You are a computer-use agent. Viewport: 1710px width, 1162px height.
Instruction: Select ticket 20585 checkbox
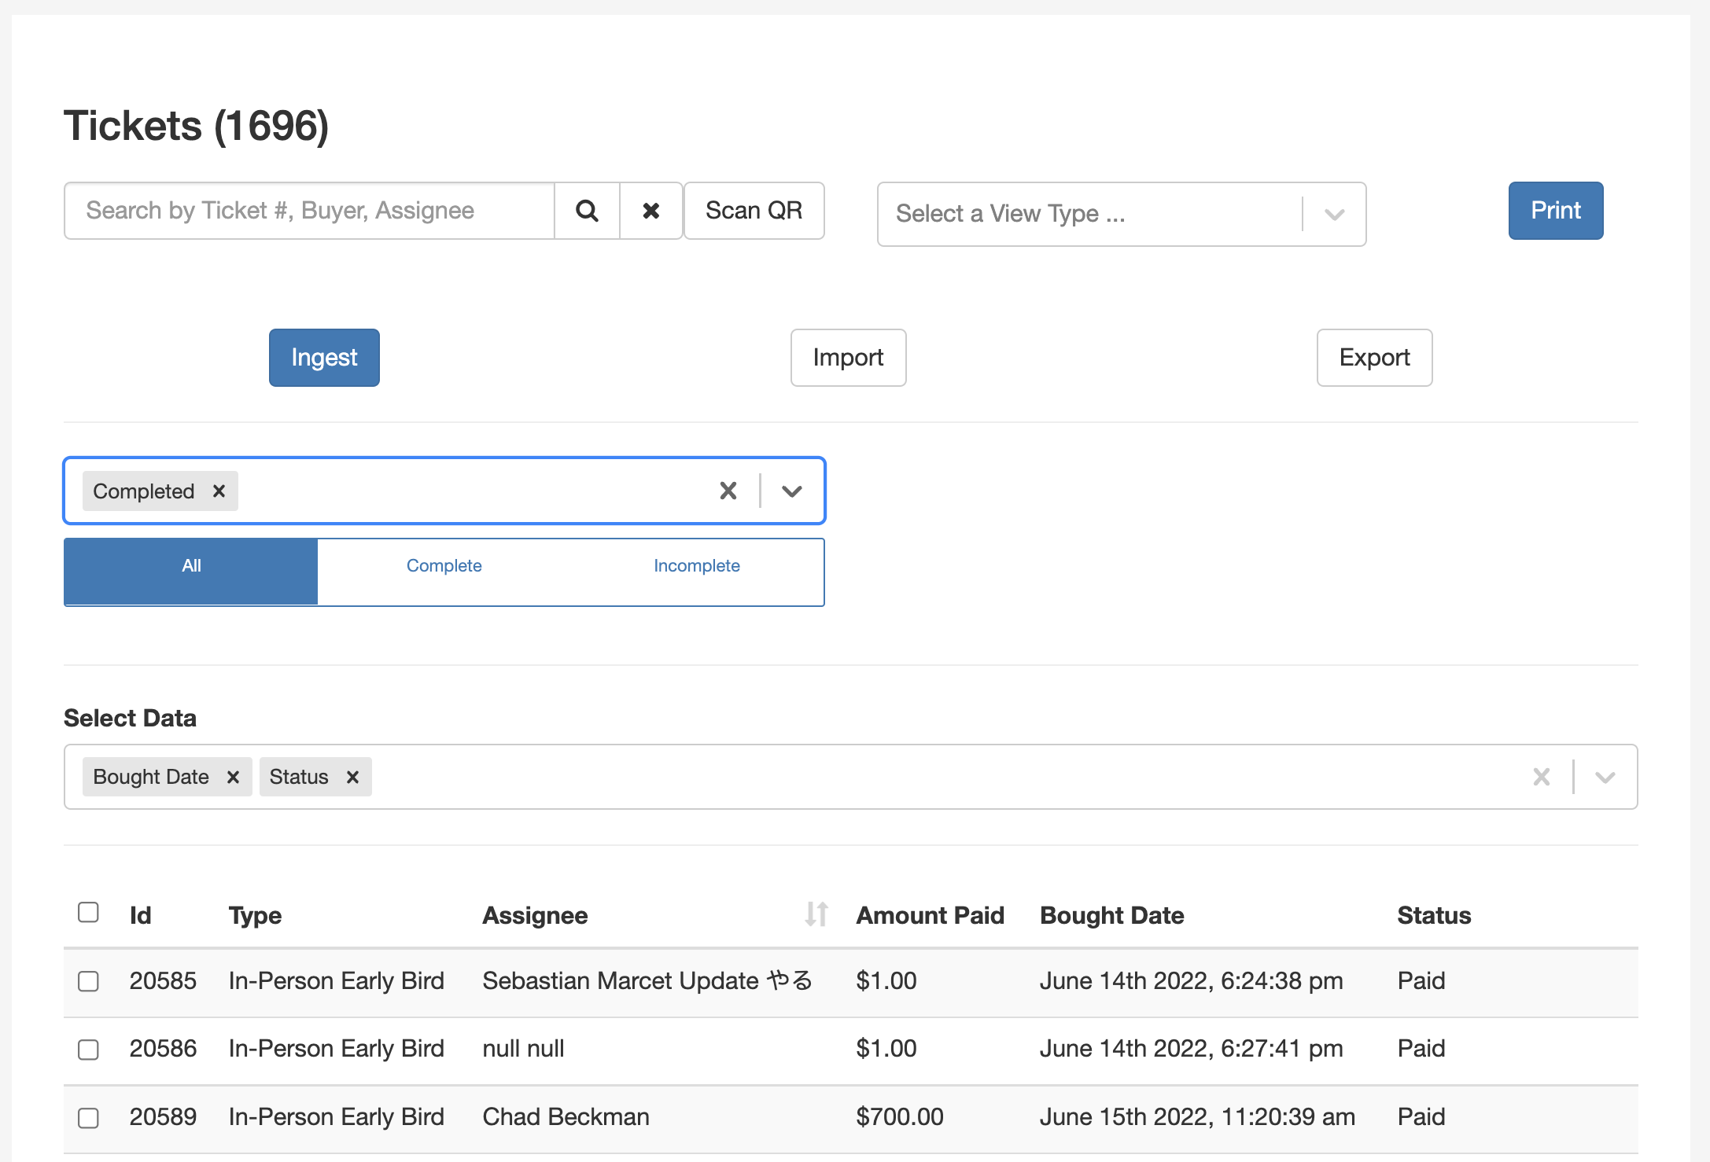click(x=88, y=981)
